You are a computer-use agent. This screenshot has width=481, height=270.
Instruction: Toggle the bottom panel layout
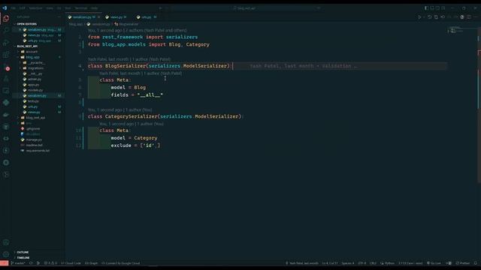coord(432,8)
